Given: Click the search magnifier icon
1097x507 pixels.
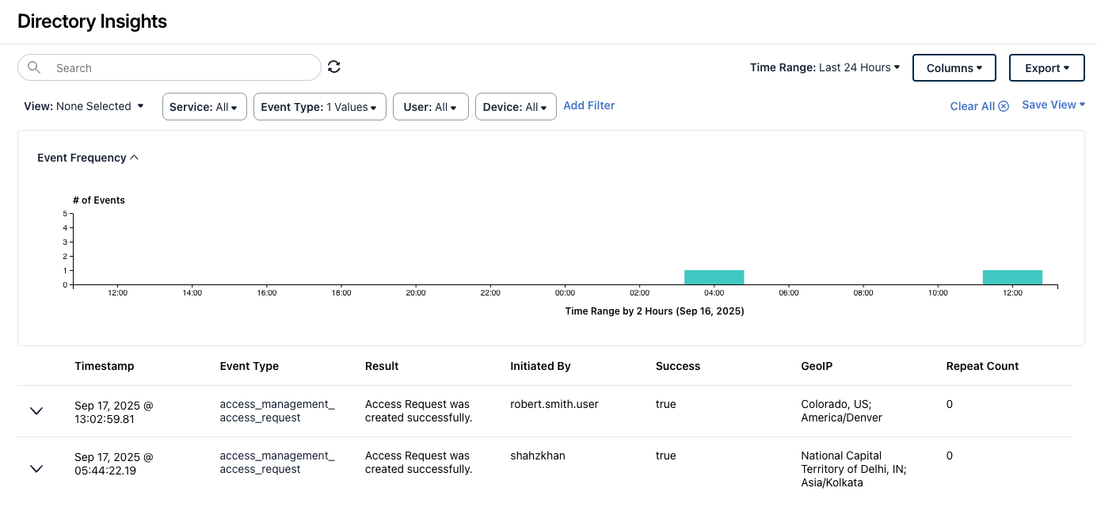Looking at the screenshot, I should tap(33, 67).
